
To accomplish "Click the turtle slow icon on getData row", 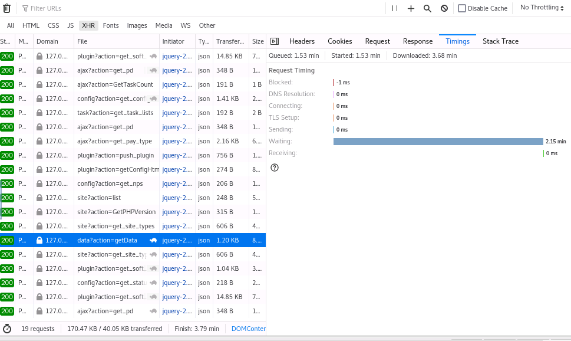I will pyautogui.click(x=153, y=240).
